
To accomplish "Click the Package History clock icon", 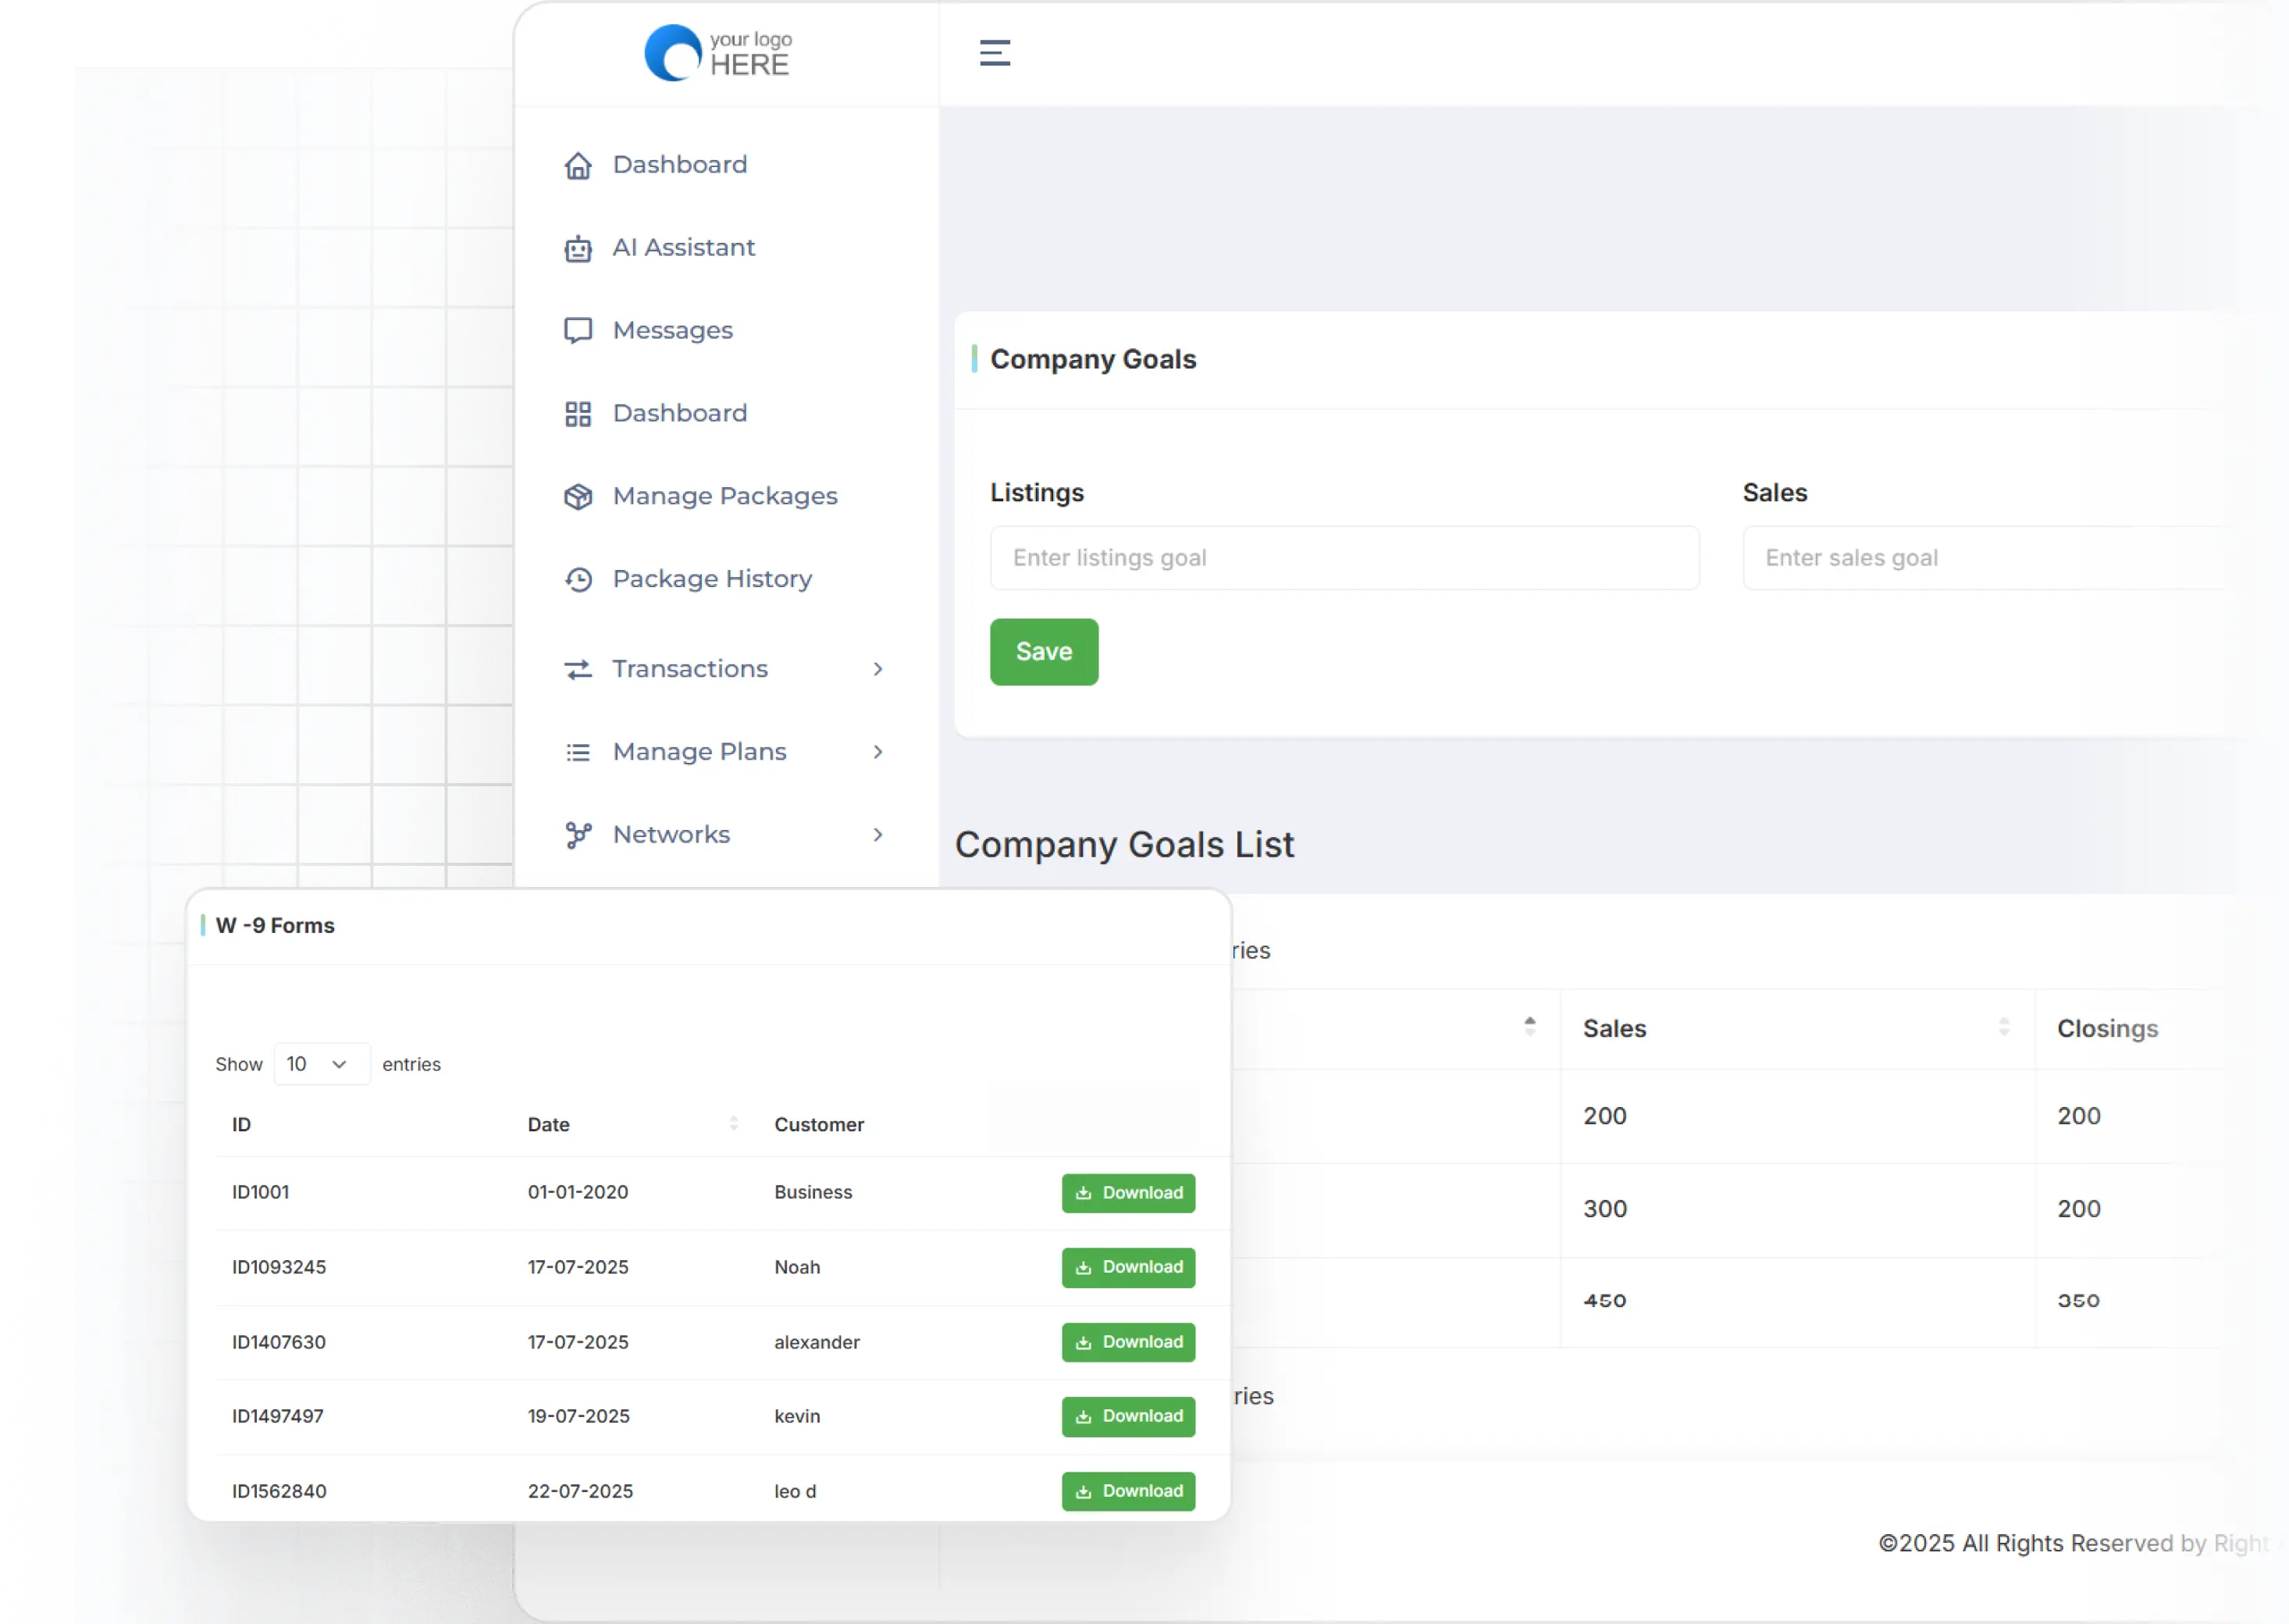I will click(578, 580).
